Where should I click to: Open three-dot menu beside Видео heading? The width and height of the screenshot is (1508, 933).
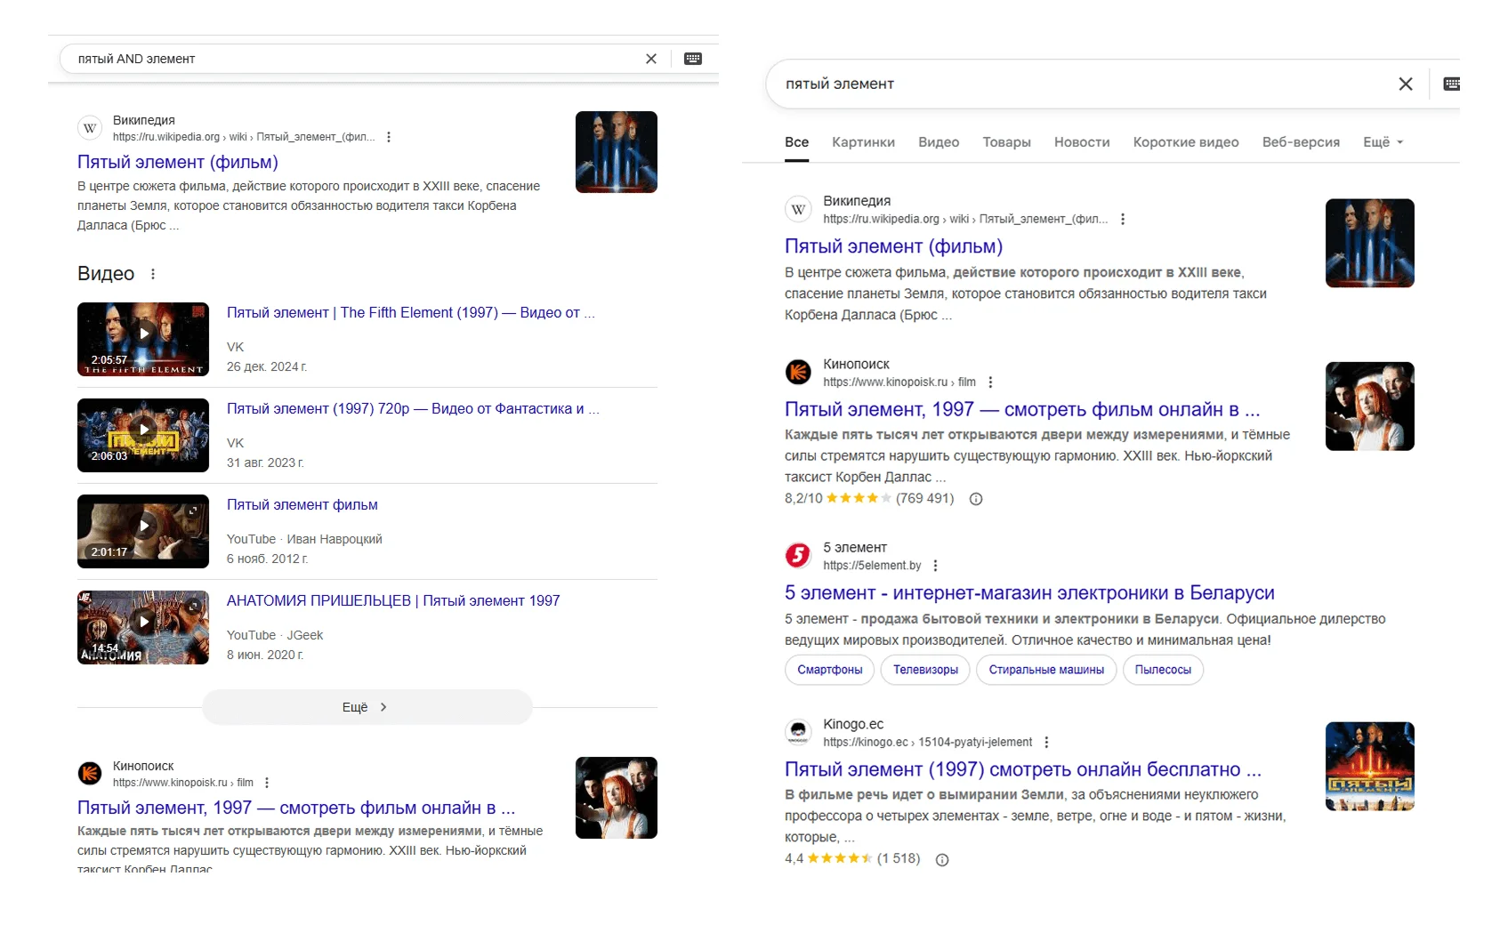click(153, 274)
